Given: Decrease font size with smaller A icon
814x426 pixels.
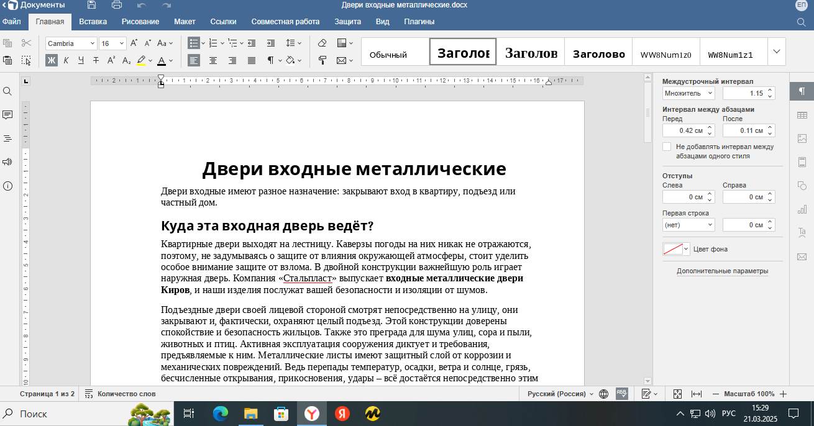Looking at the screenshot, I should pyautogui.click(x=148, y=43).
